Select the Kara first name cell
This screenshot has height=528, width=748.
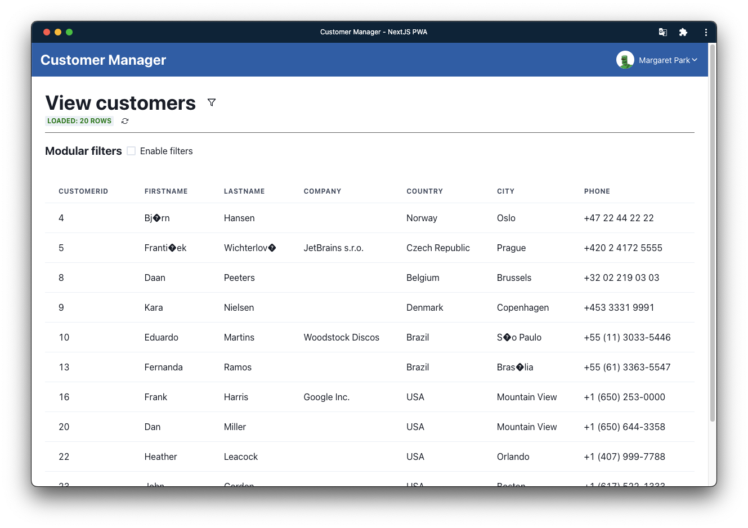(x=154, y=307)
